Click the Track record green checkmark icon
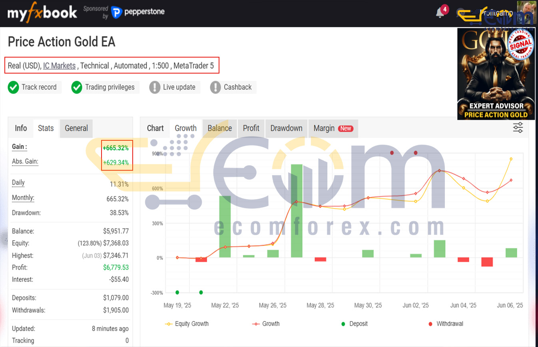Screen dimensions: 538x347 pos(14,88)
